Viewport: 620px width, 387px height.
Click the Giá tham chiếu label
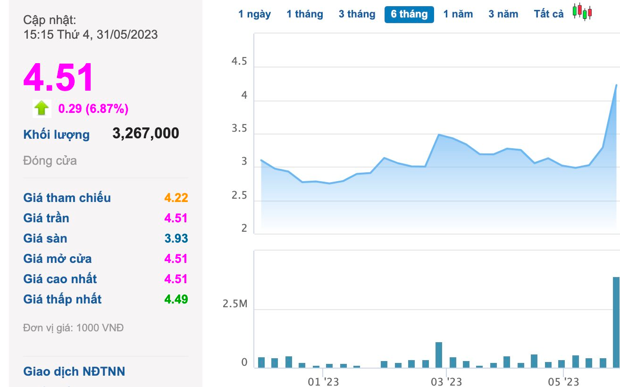67,198
